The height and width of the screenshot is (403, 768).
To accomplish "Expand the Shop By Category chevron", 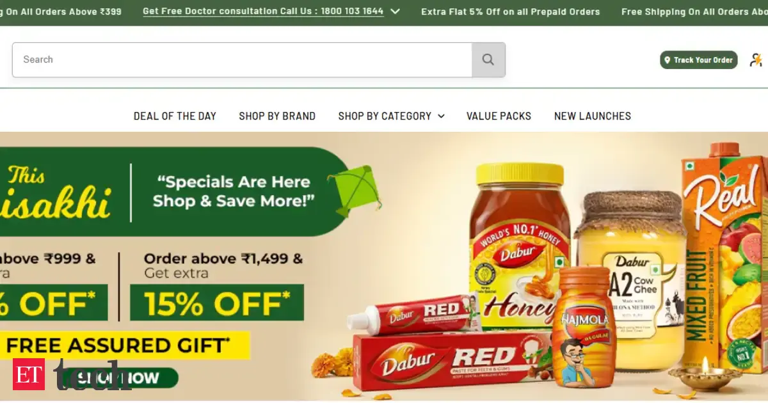I will coord(441,116).
